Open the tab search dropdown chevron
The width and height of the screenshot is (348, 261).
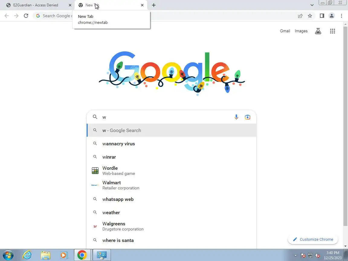[312, 5]
